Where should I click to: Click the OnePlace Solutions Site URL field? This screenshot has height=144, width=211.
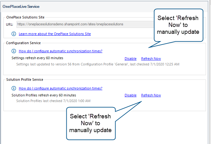(85, 24)
